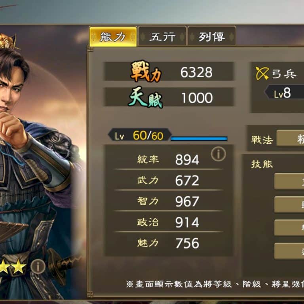
Task: Select the fourth skill button under 技能
Action: [x=289, y=251]
